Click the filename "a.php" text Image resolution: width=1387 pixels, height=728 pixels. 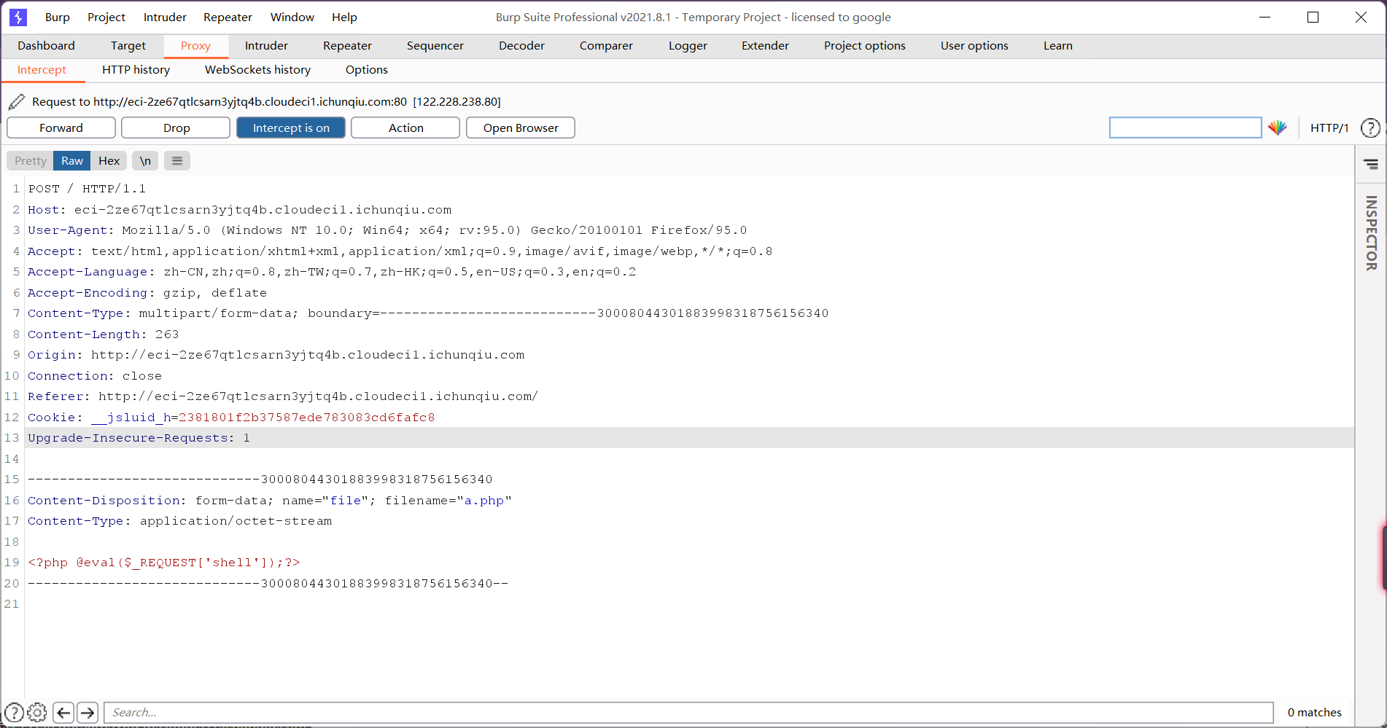click(x=484, y=500)
